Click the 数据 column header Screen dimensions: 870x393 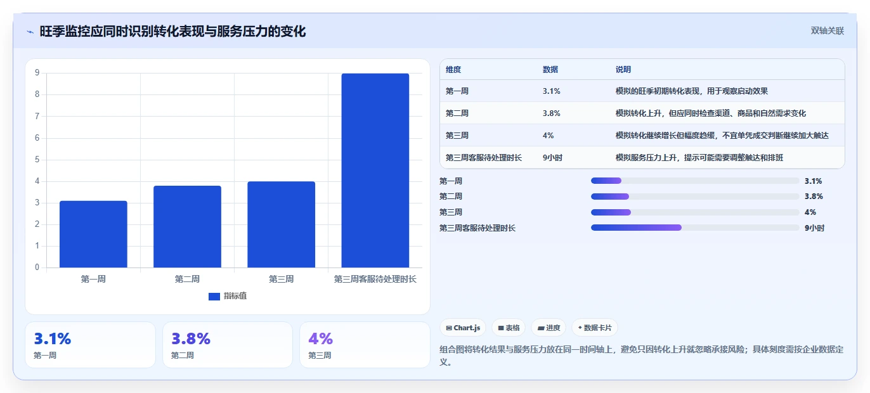pyautogui.click(x=550, y=70)
